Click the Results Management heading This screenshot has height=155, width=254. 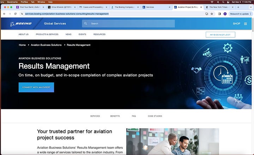point(54,66)
